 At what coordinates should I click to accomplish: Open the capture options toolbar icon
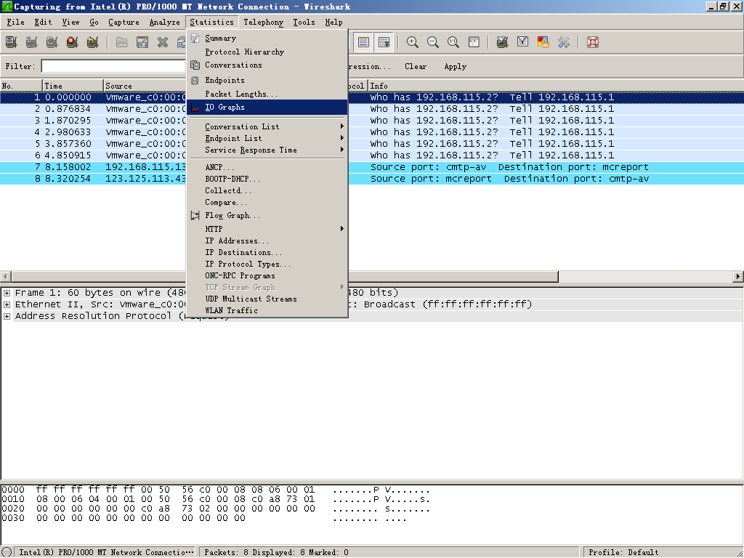pos(32,42)
